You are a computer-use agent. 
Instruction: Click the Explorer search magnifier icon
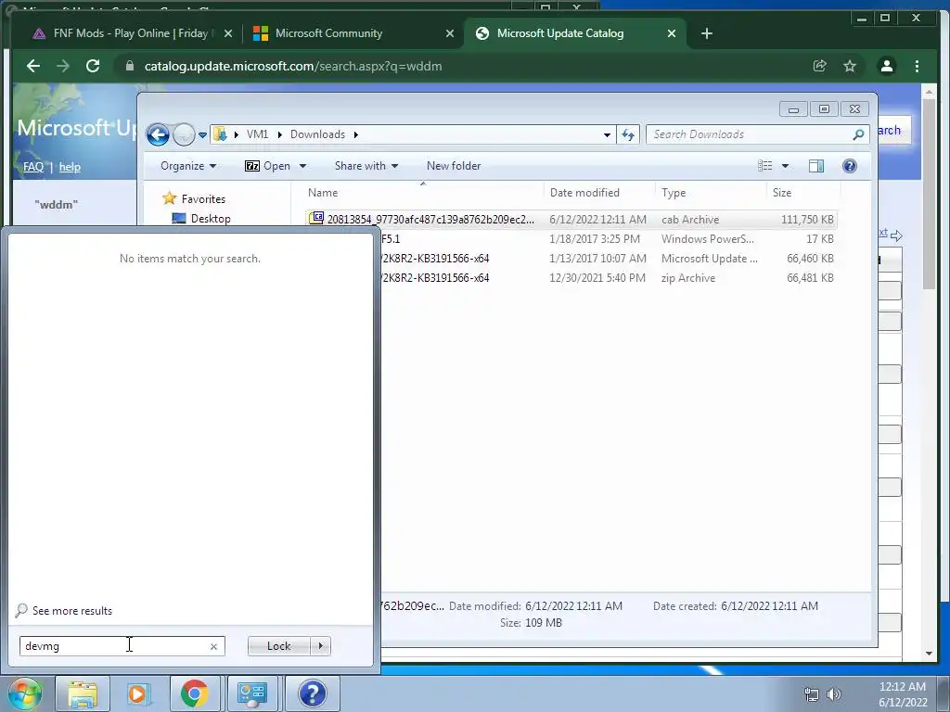coord(858,134)
